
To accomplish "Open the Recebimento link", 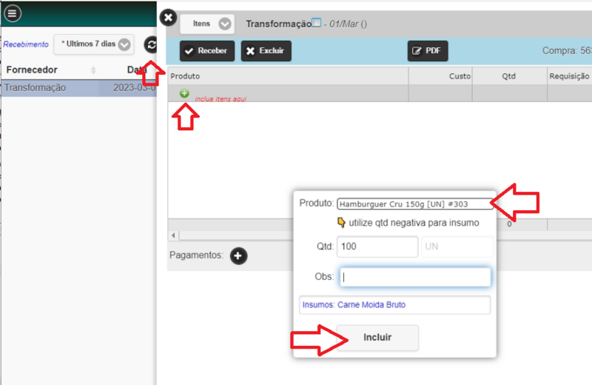I will (26, 44).
